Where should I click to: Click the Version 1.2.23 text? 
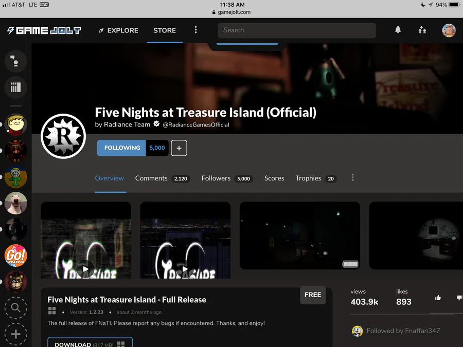point(86,312)
